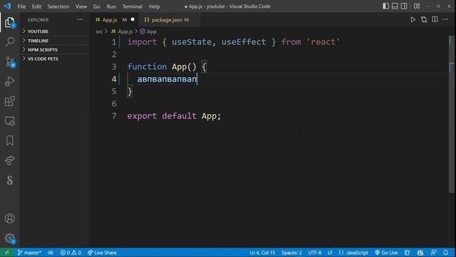Click Ln 4, Col 15 indicator
The image size is (456, 257).
262,253
